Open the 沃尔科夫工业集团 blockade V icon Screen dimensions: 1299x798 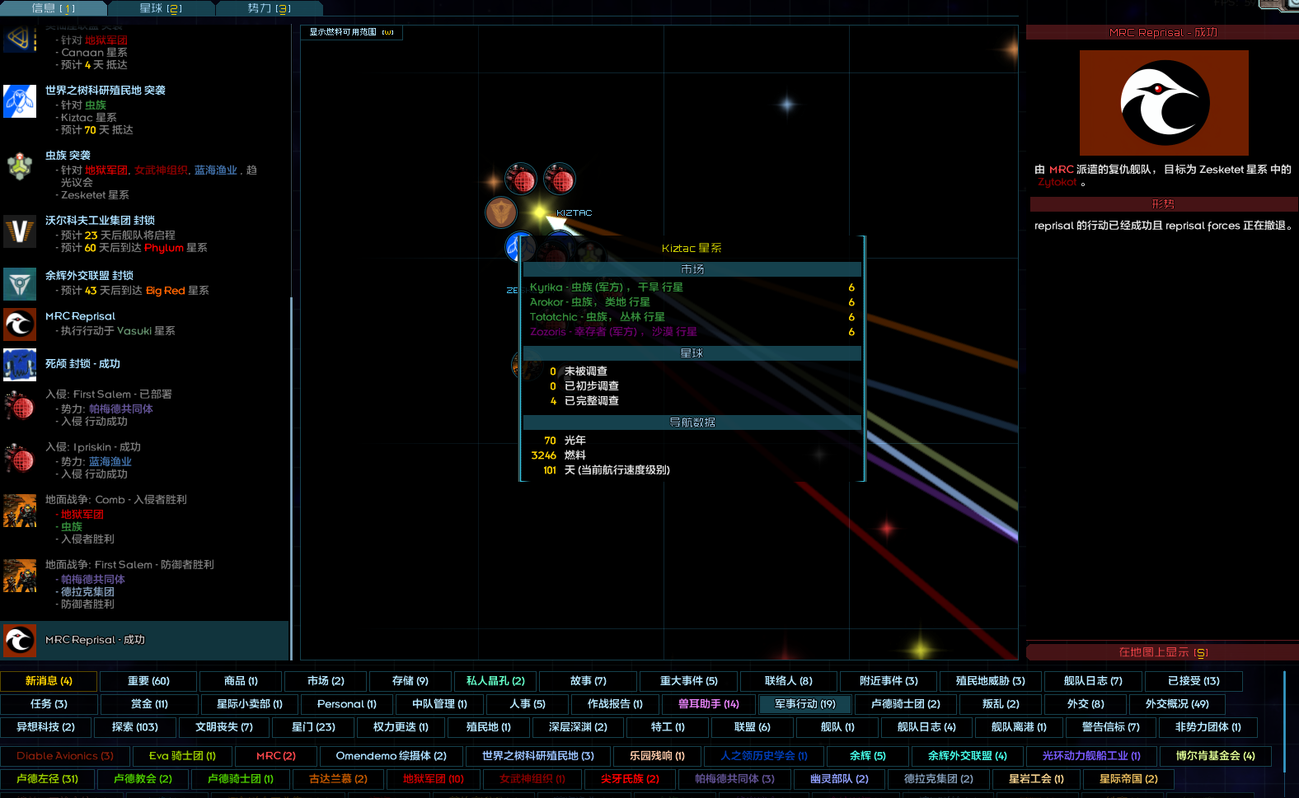tap(20, 231)
